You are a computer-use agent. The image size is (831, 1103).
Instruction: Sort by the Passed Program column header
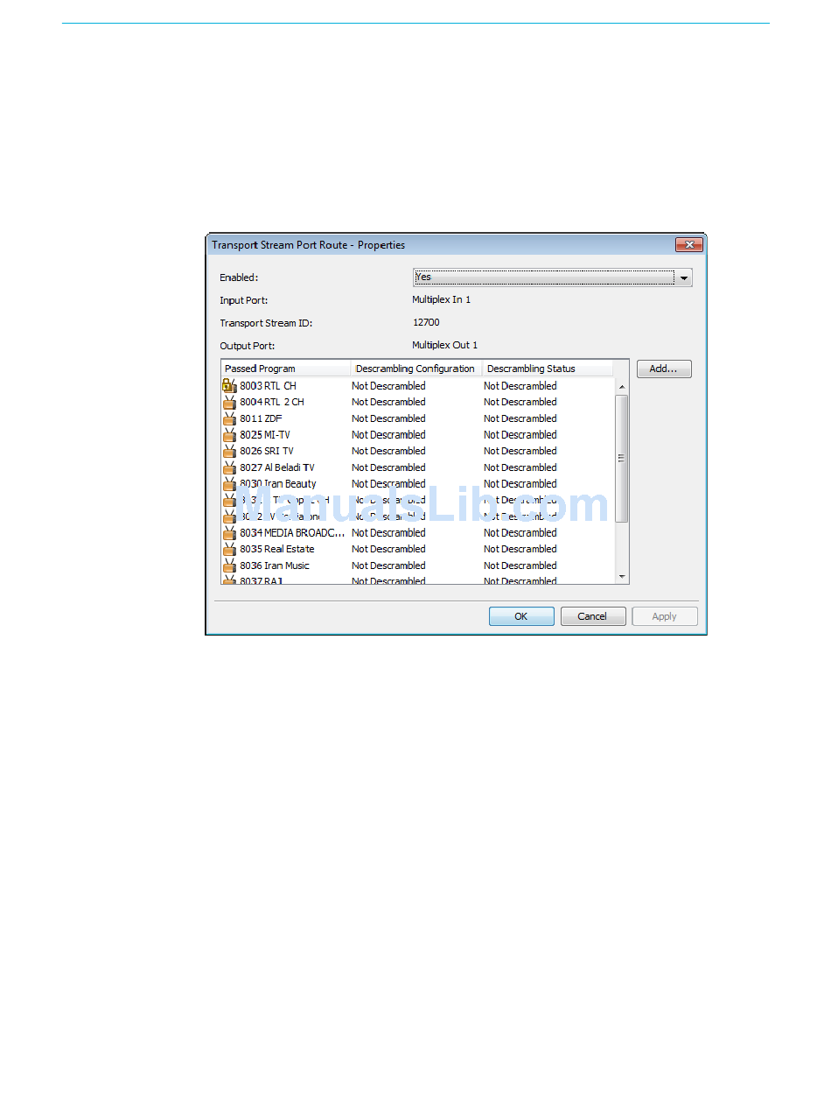coord(286,369)
